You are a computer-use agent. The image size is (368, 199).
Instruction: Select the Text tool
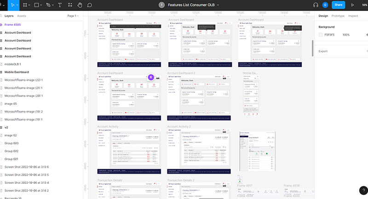point(60,5)
